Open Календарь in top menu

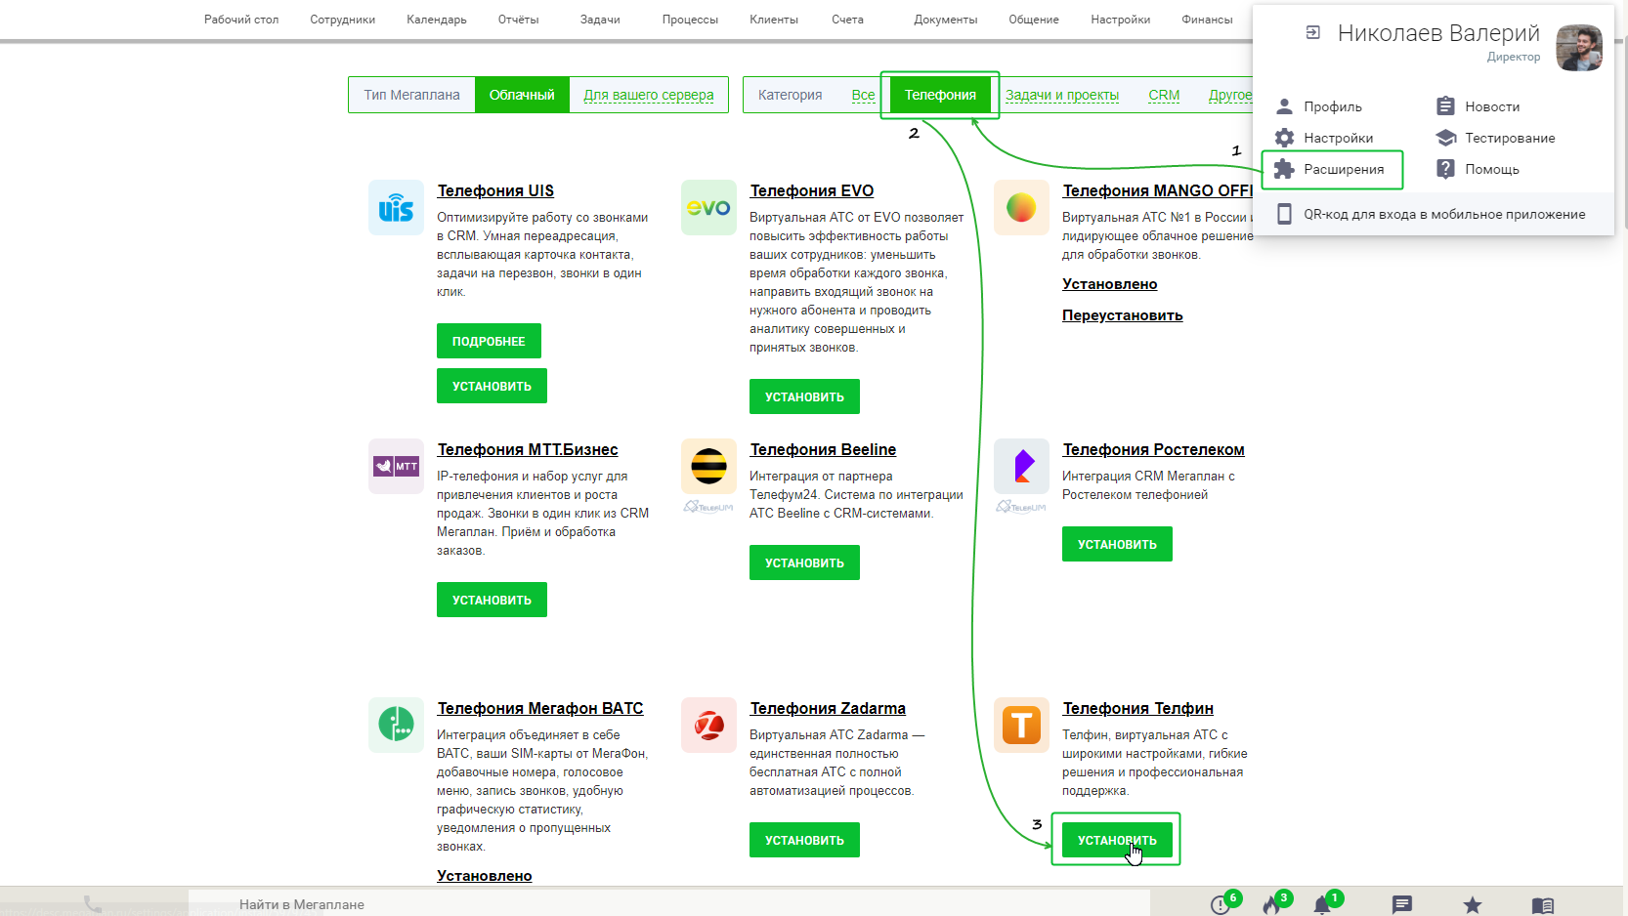click(x=436, y=20)
